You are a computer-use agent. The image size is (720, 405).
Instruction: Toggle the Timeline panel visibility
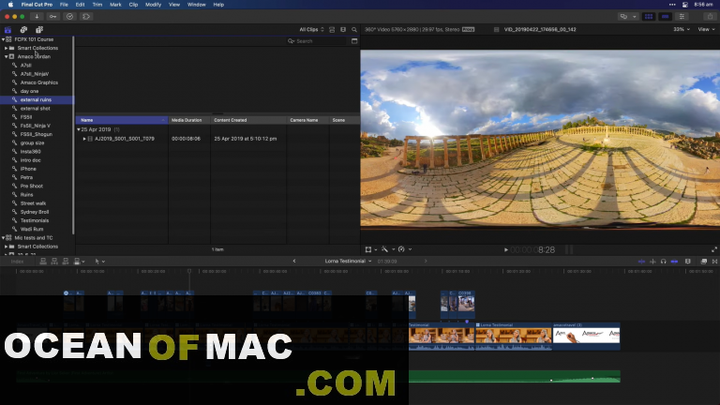[x=666, y=16]
